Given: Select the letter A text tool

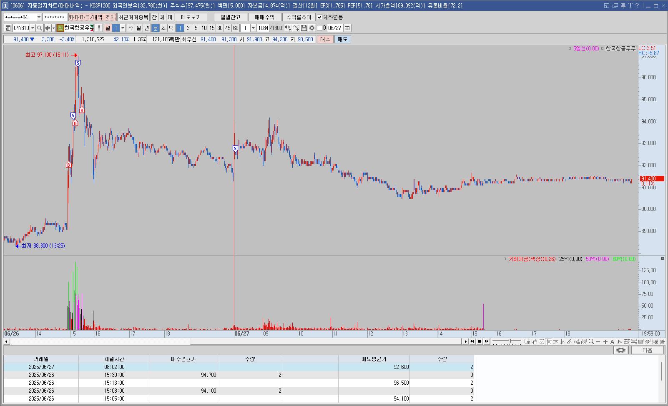Looking at the screenshot, I should pos(612,341).
